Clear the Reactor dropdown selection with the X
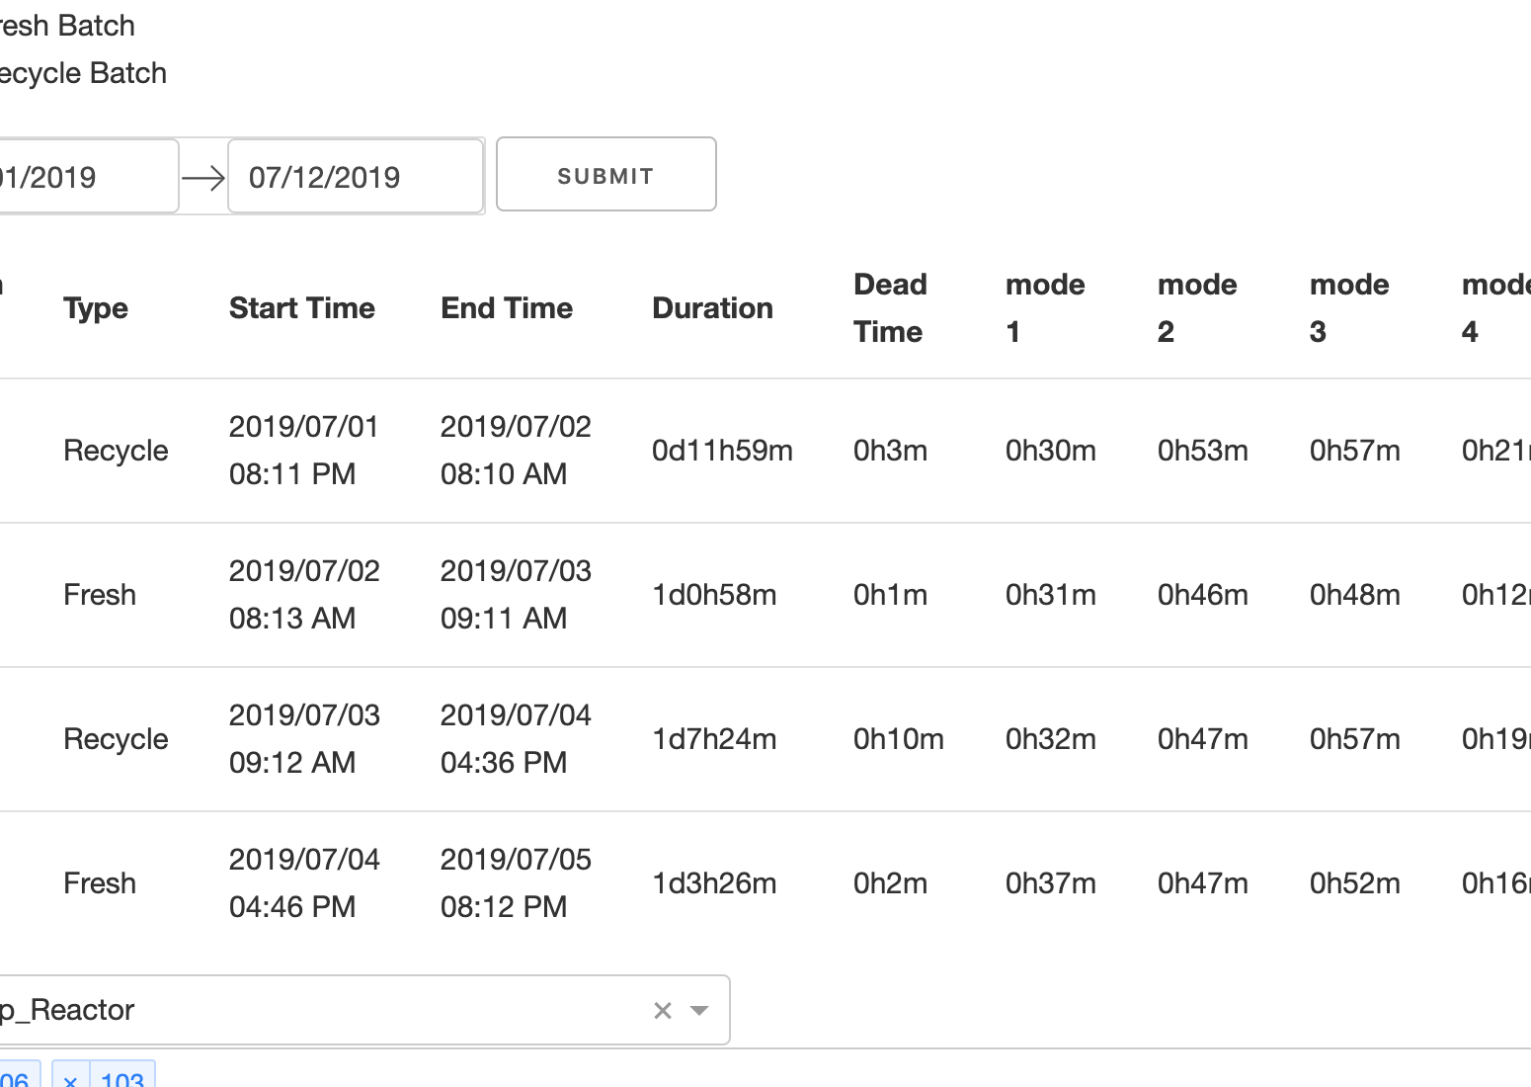The image size is (1531, 1087). pyautogui.click(x=663, y=1010)
